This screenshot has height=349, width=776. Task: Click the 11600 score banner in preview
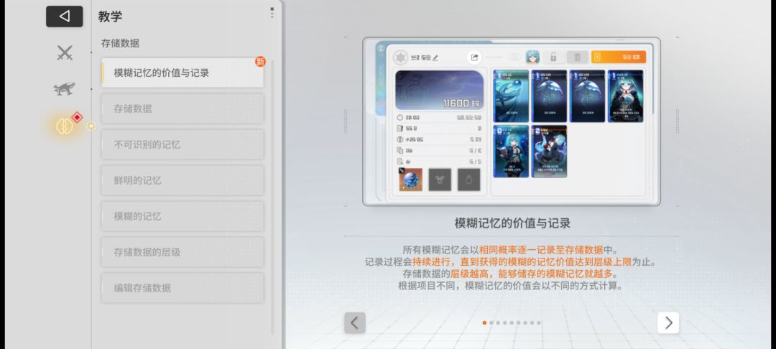pos(439,90)
